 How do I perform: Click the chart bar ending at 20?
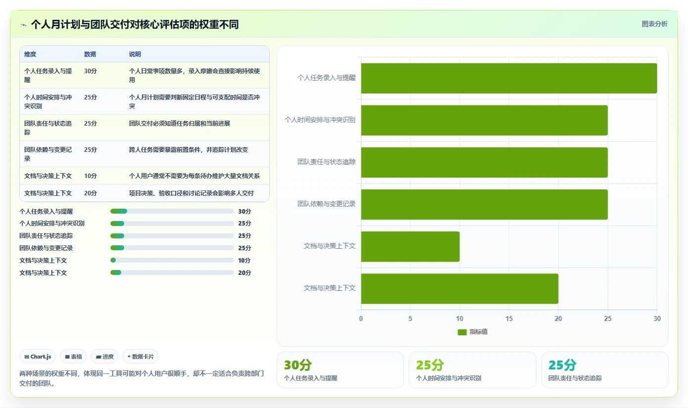tap(460, 289)
